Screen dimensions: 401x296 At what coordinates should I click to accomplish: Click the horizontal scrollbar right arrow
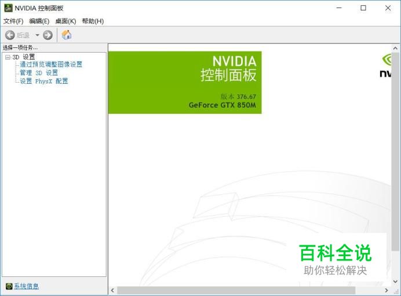(x=387, y=290)
